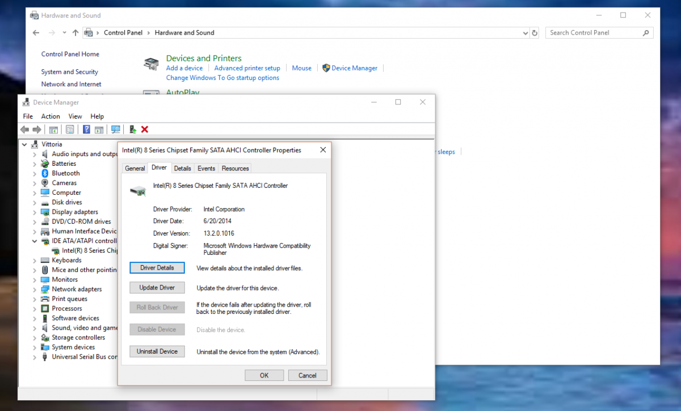The image size is (681, 411).
Task: Expand the Display adapters node
Action: (35, 212)
